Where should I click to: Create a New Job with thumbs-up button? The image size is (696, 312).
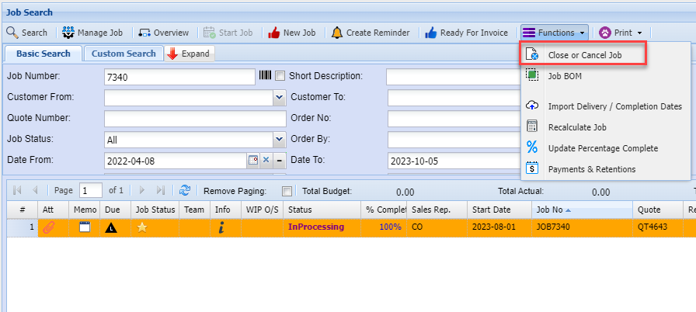[292, 33]
